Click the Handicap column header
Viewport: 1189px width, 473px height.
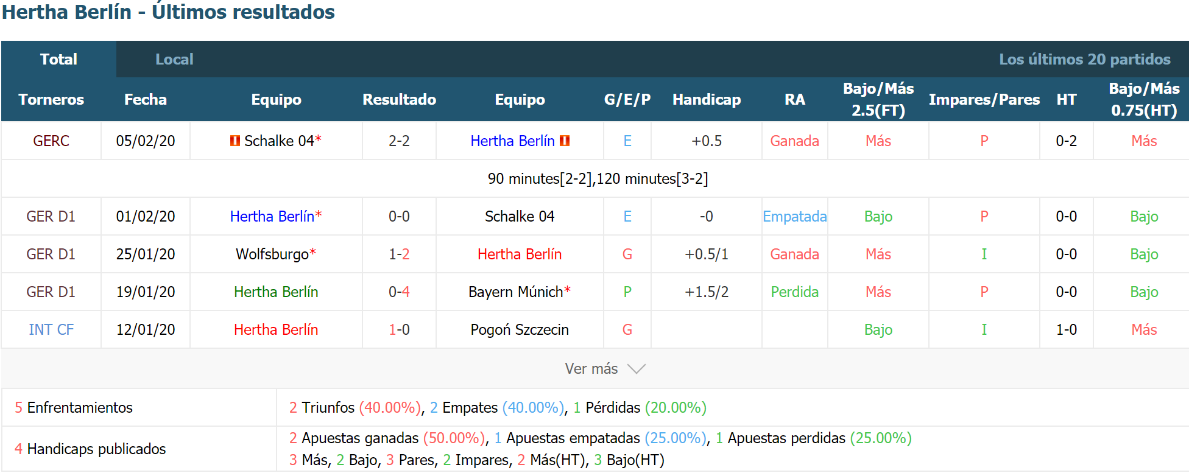[707, 99]
